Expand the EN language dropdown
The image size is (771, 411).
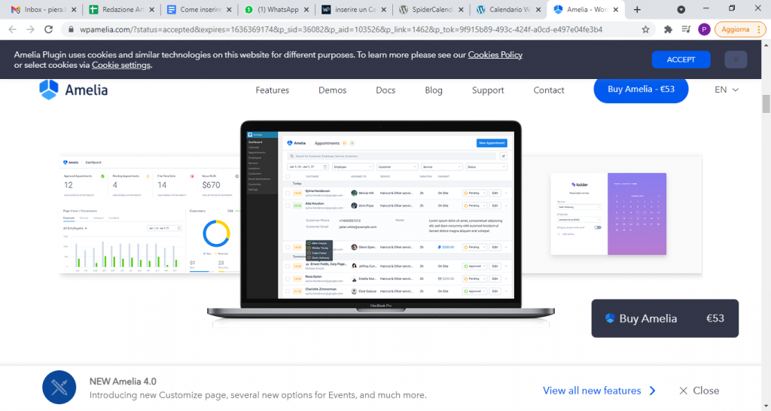click(727, 90)
